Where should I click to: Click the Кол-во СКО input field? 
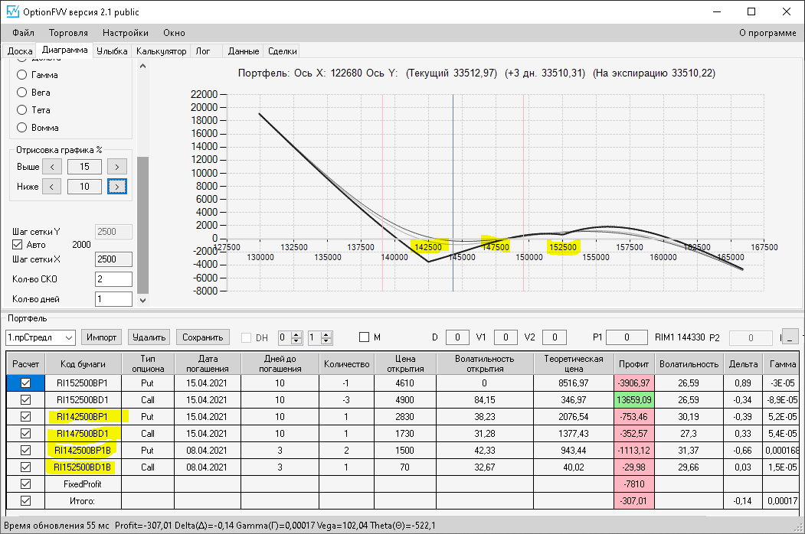click(113, 279)
